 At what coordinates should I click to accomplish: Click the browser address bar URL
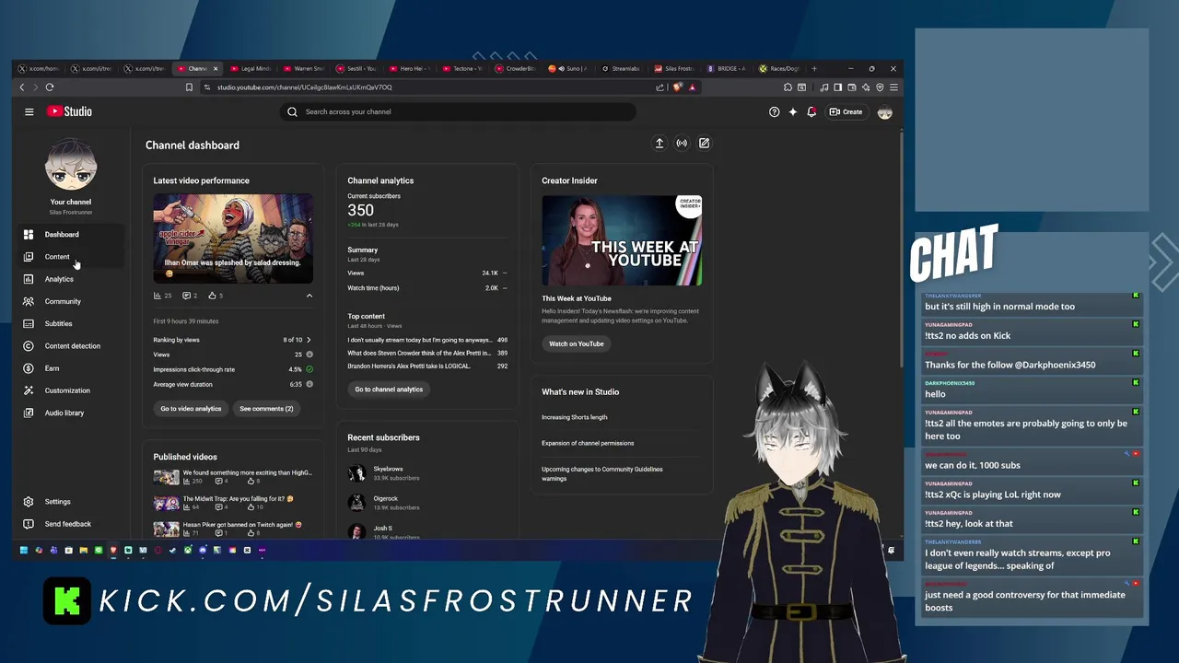[x=305, y=87]
